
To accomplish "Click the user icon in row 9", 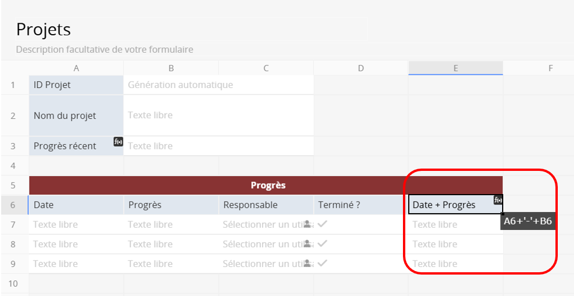I will click(307, 264).
